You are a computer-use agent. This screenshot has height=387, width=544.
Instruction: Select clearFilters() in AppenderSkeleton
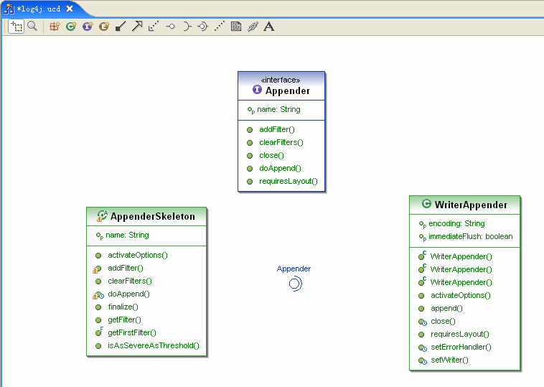point(130,281)
